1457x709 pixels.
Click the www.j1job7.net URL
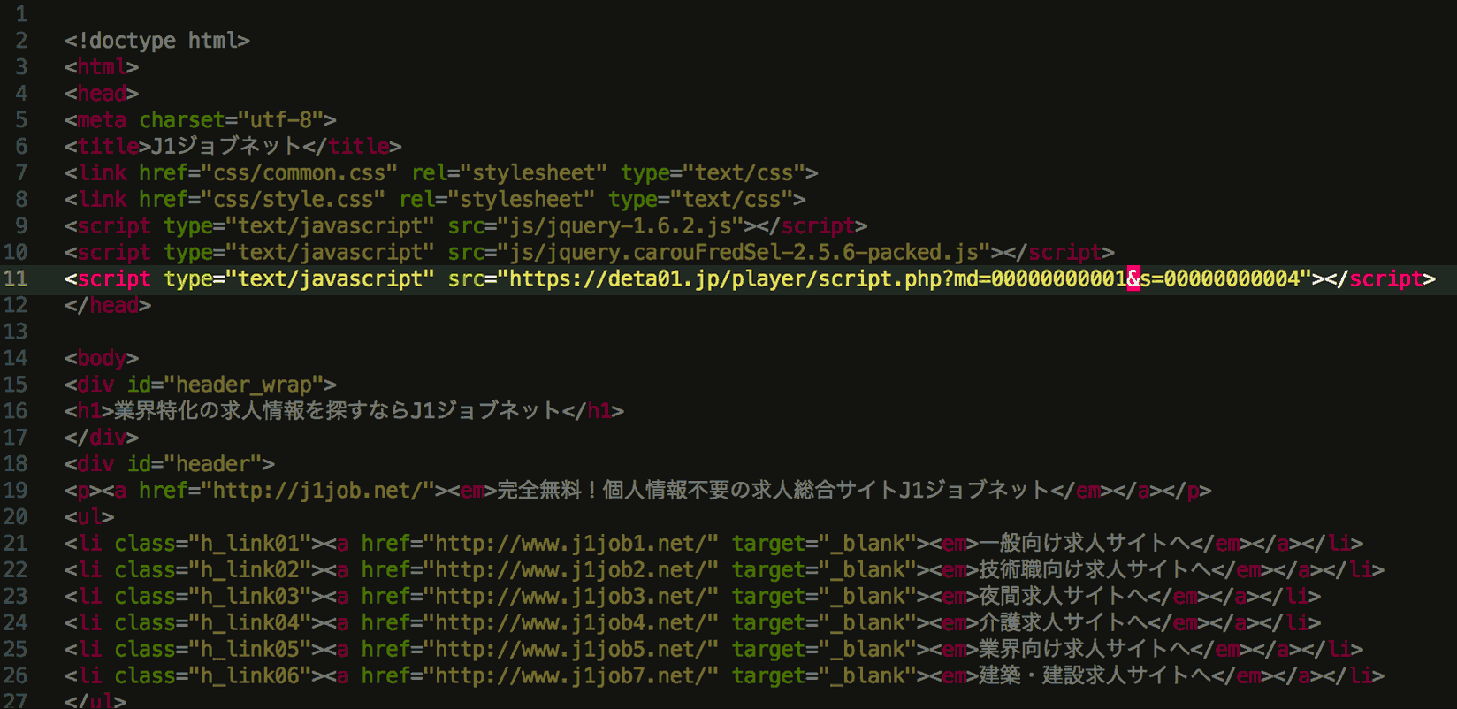(x=570, y=676)
